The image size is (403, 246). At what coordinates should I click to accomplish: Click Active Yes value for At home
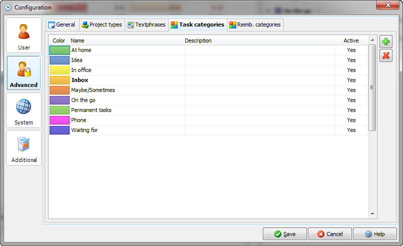tap(351, 50)
